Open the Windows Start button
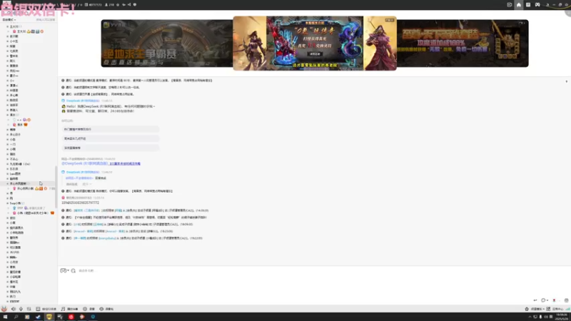The height and width of the screenshot is (321, 571). [5, 317]
